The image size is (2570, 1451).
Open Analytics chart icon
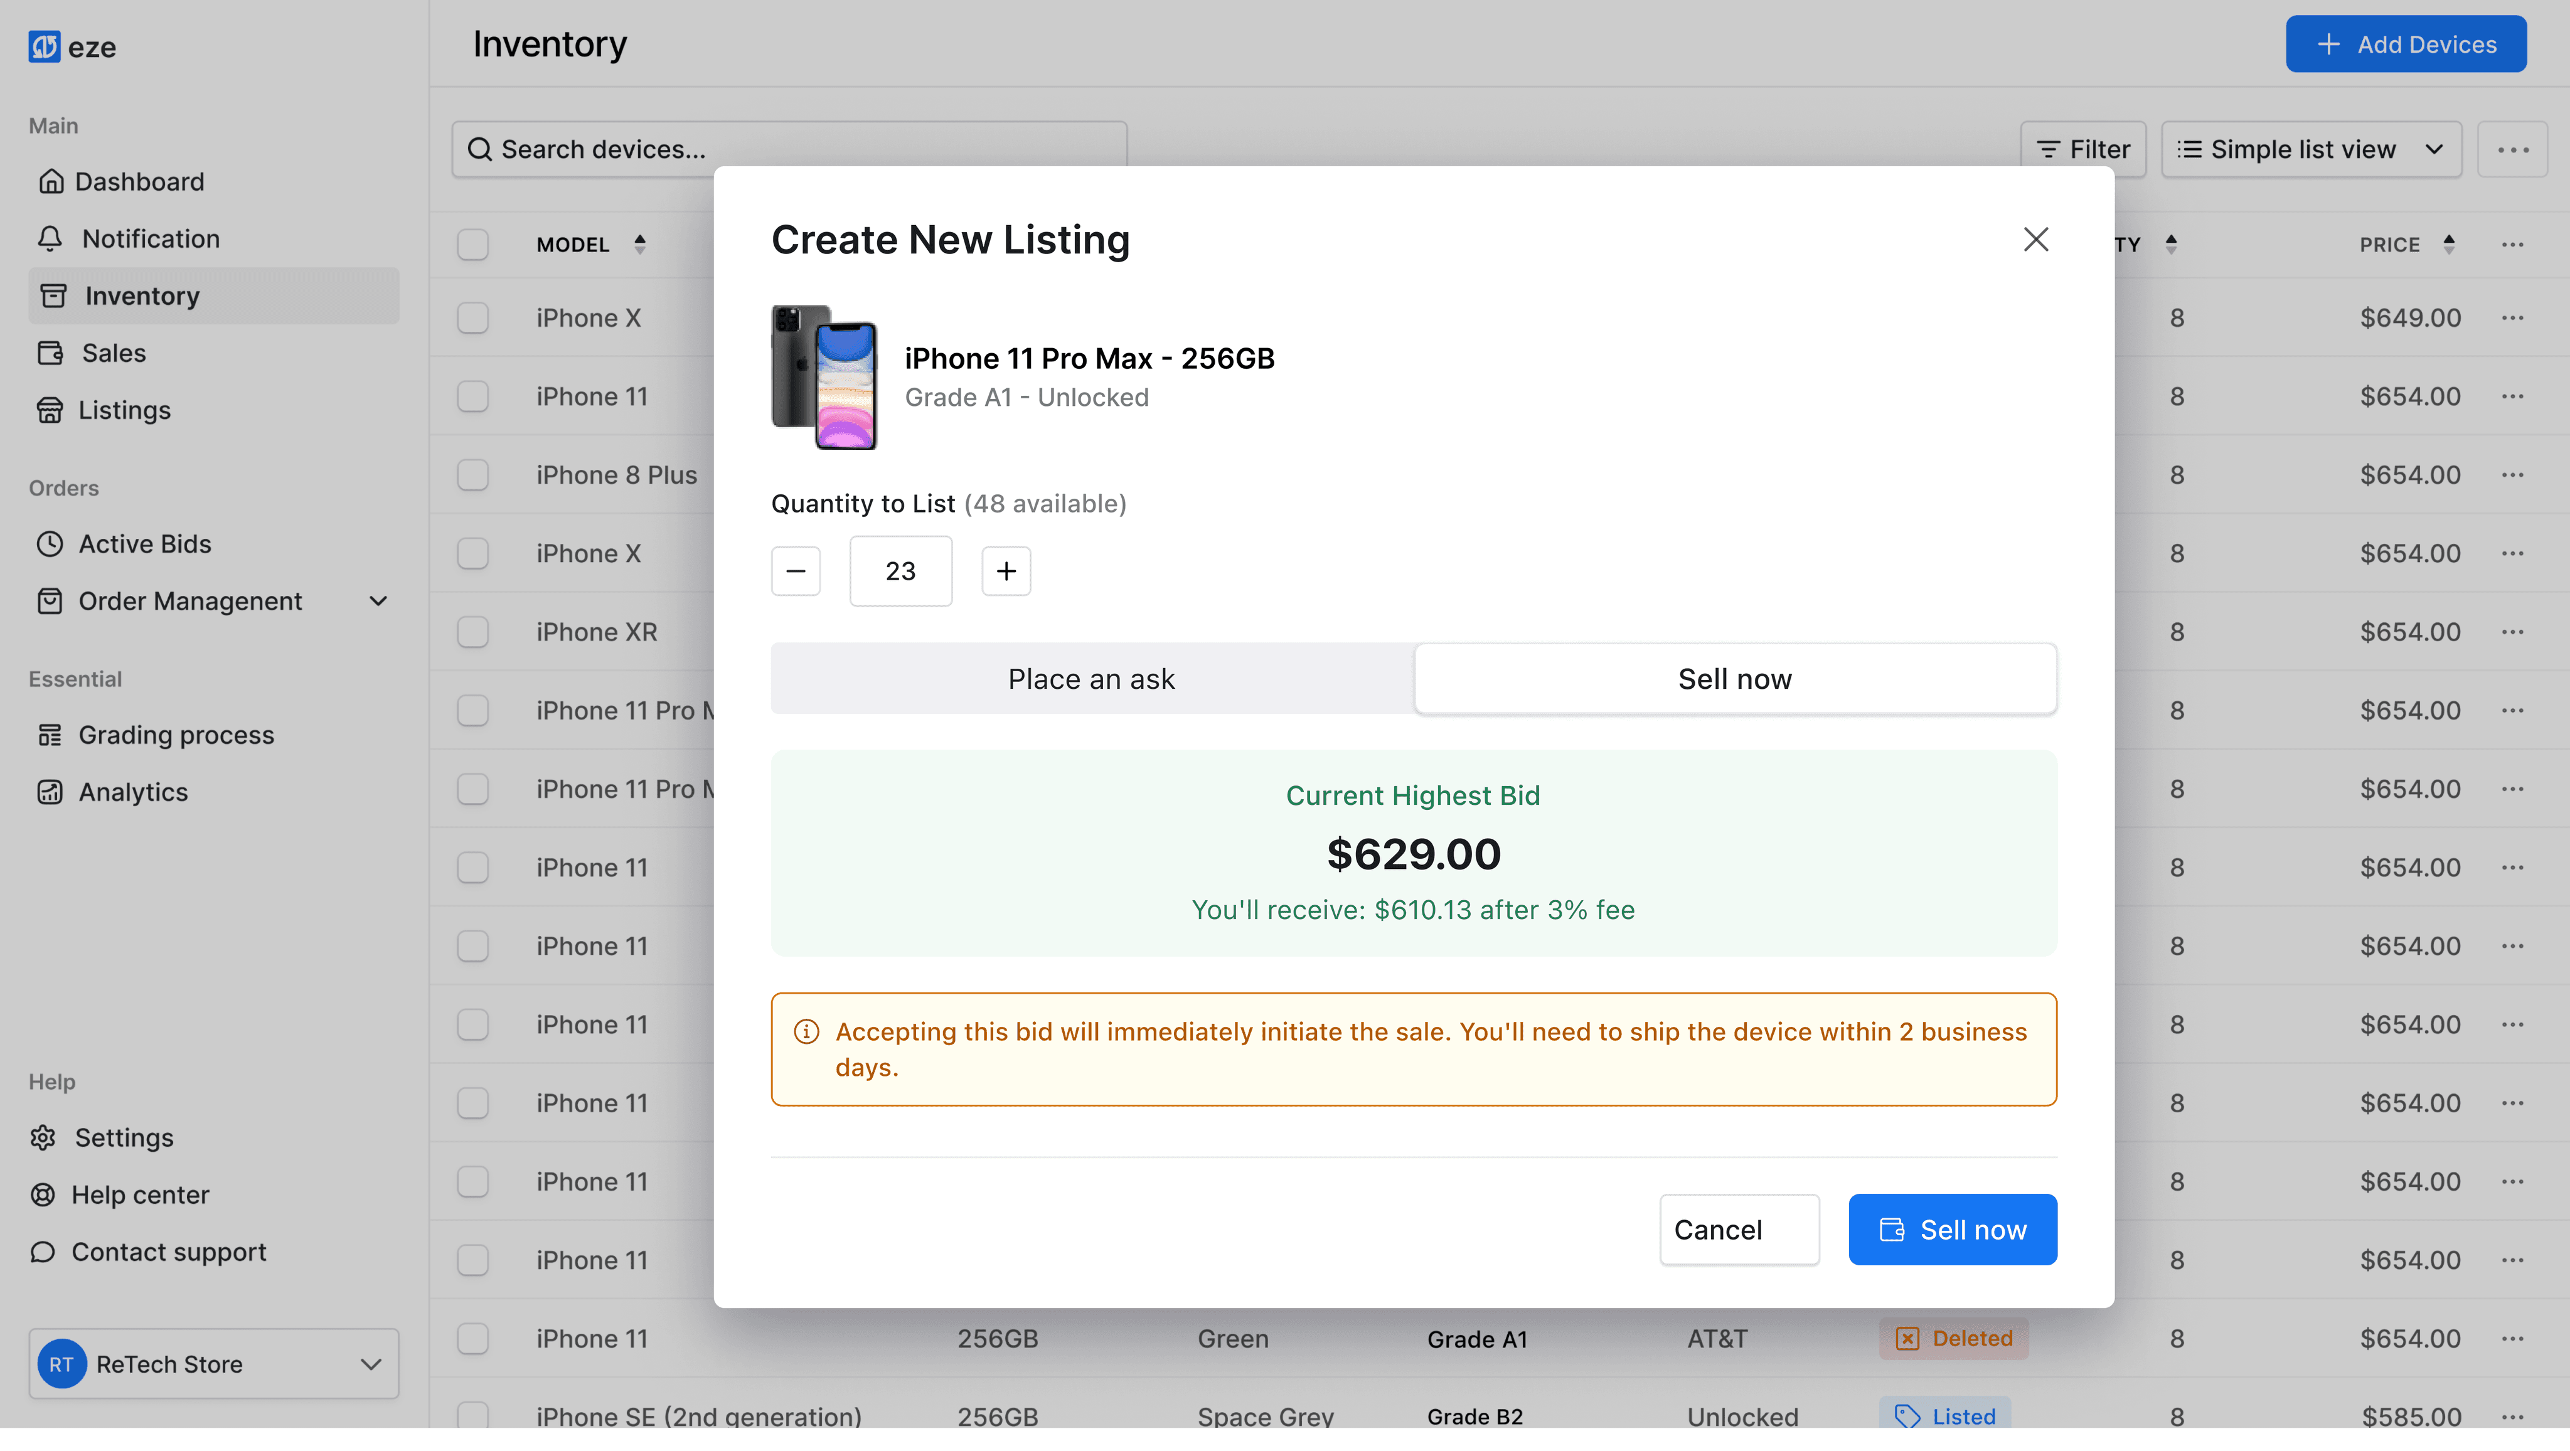click(50, 793)
